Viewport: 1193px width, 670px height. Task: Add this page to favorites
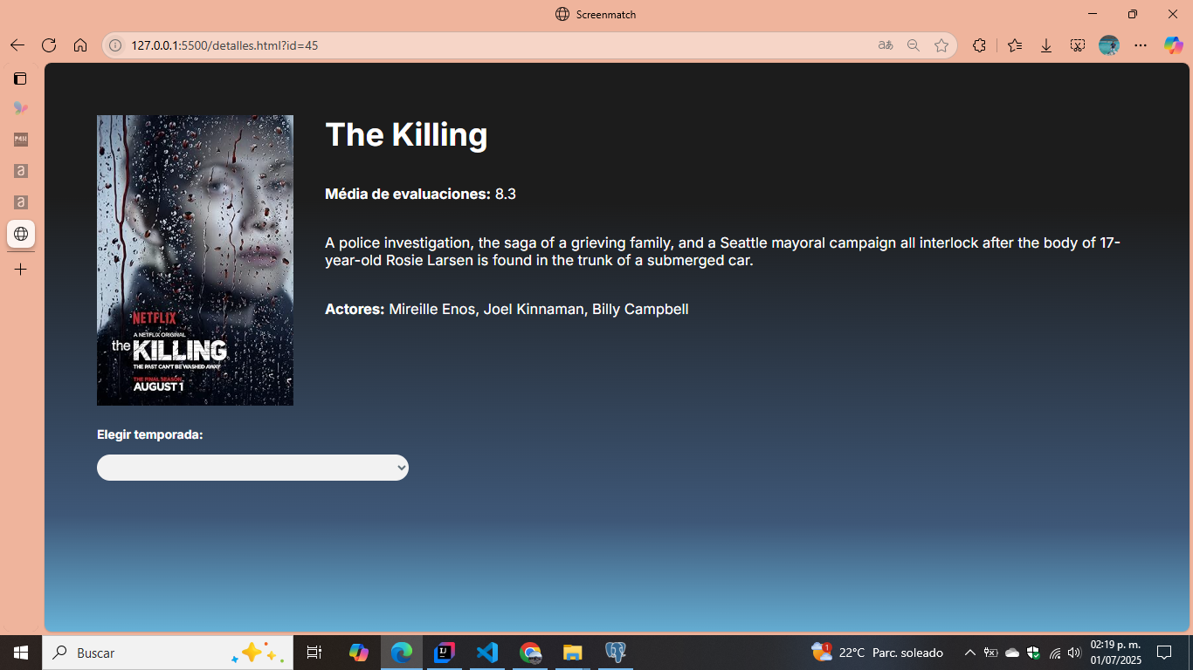point(941,45)
